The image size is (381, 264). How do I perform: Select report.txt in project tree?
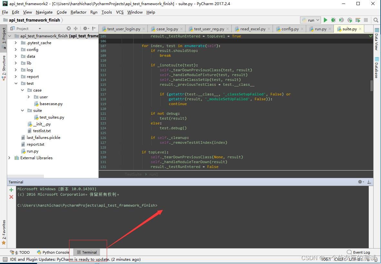coord(35,144)
